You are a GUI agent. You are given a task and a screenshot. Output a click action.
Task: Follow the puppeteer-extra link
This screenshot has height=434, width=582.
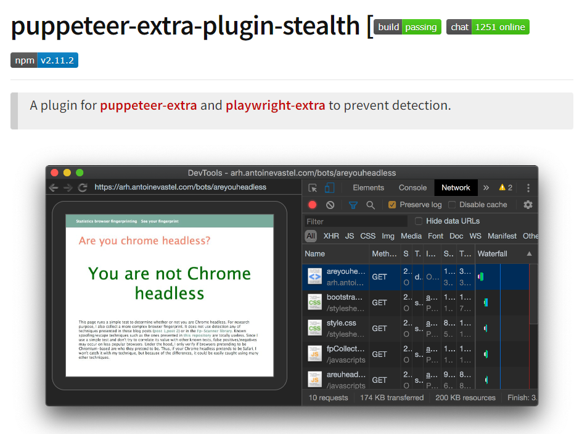pyautogui.click(x=149, y=105)
